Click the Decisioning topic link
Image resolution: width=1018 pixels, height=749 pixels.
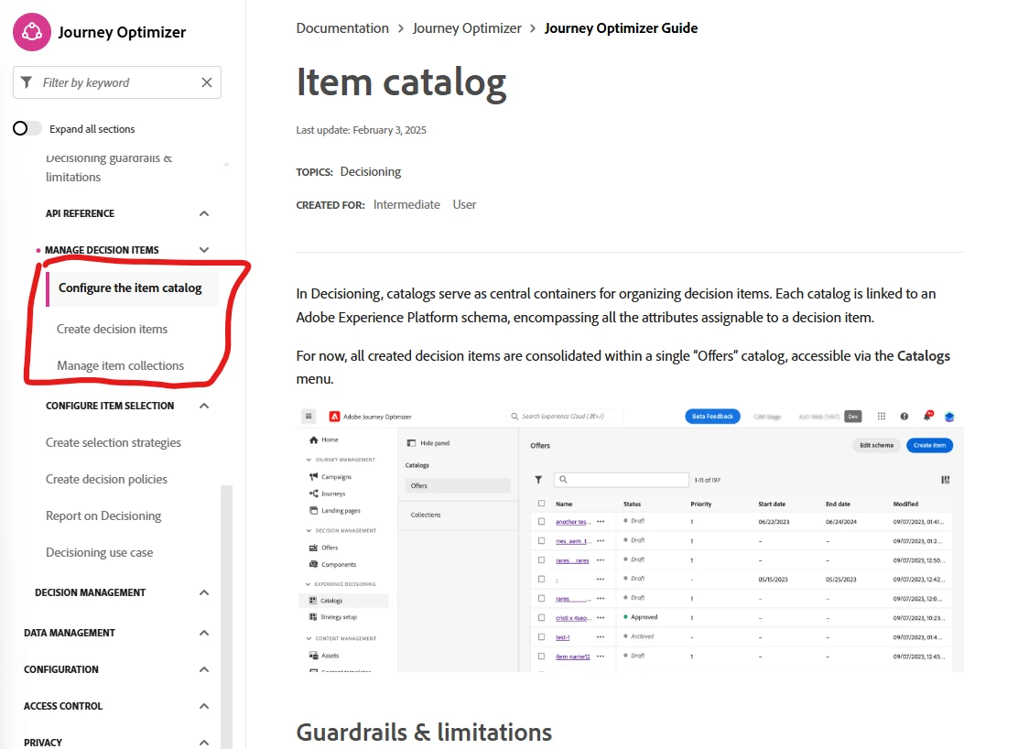click(x=370, y=171)
